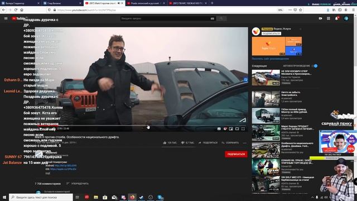
Task: Open the iOS app link in description
Action: point(63,169)
